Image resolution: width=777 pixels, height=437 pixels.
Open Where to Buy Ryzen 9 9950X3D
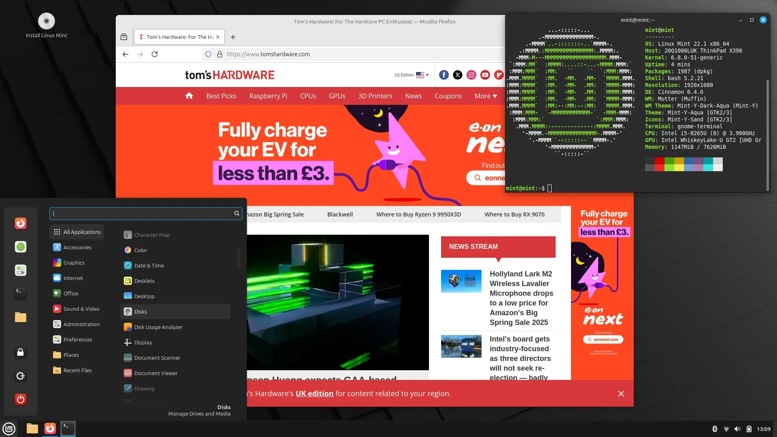coord(418,214)
